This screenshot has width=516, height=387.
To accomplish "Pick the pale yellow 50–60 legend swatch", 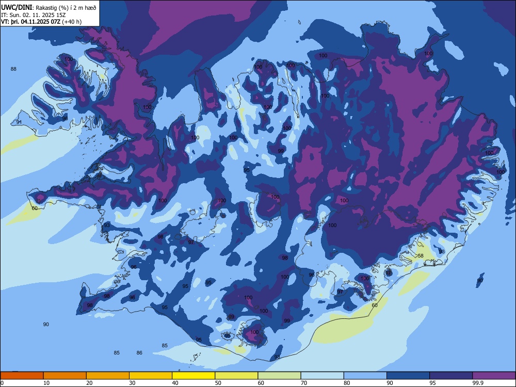I will click(x=237, y=376).
